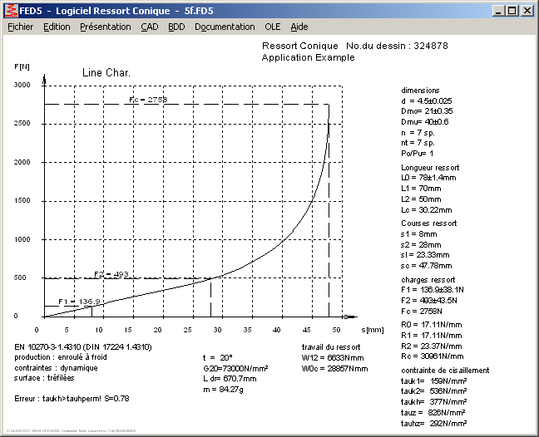Open the OLE menu

(x=273, y=27)
